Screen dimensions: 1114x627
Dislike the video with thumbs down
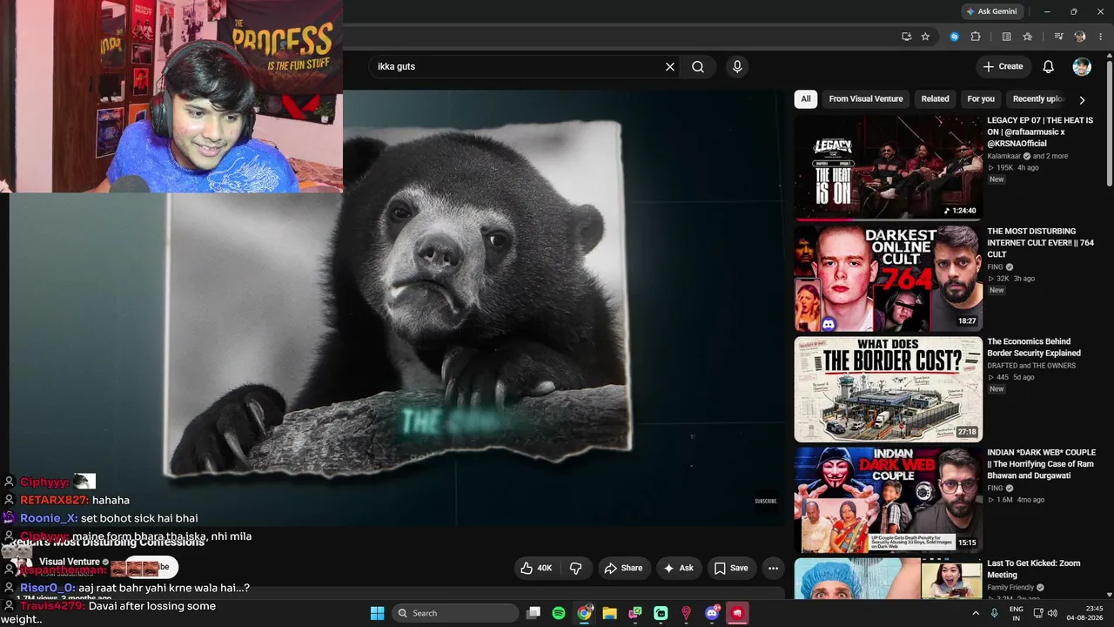(575, 568)
